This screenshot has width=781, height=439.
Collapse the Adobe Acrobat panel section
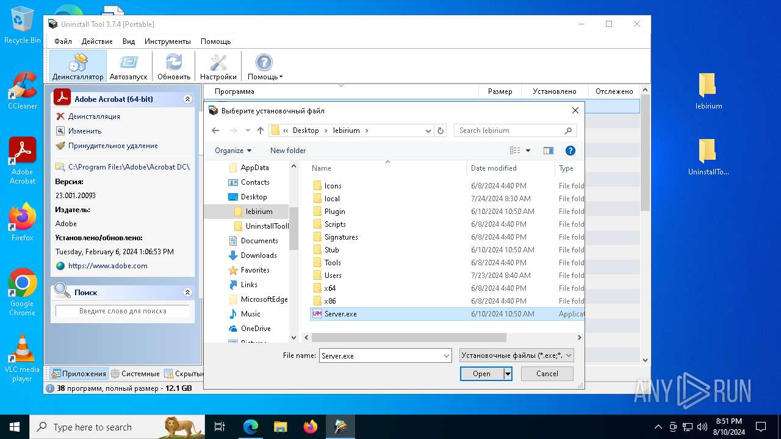tap(187, 99)
